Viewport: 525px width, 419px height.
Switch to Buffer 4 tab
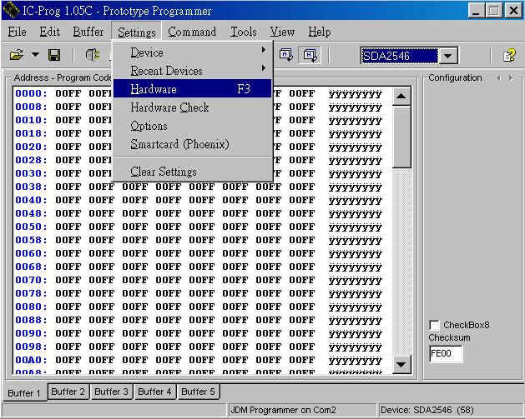tap(154, 392)
